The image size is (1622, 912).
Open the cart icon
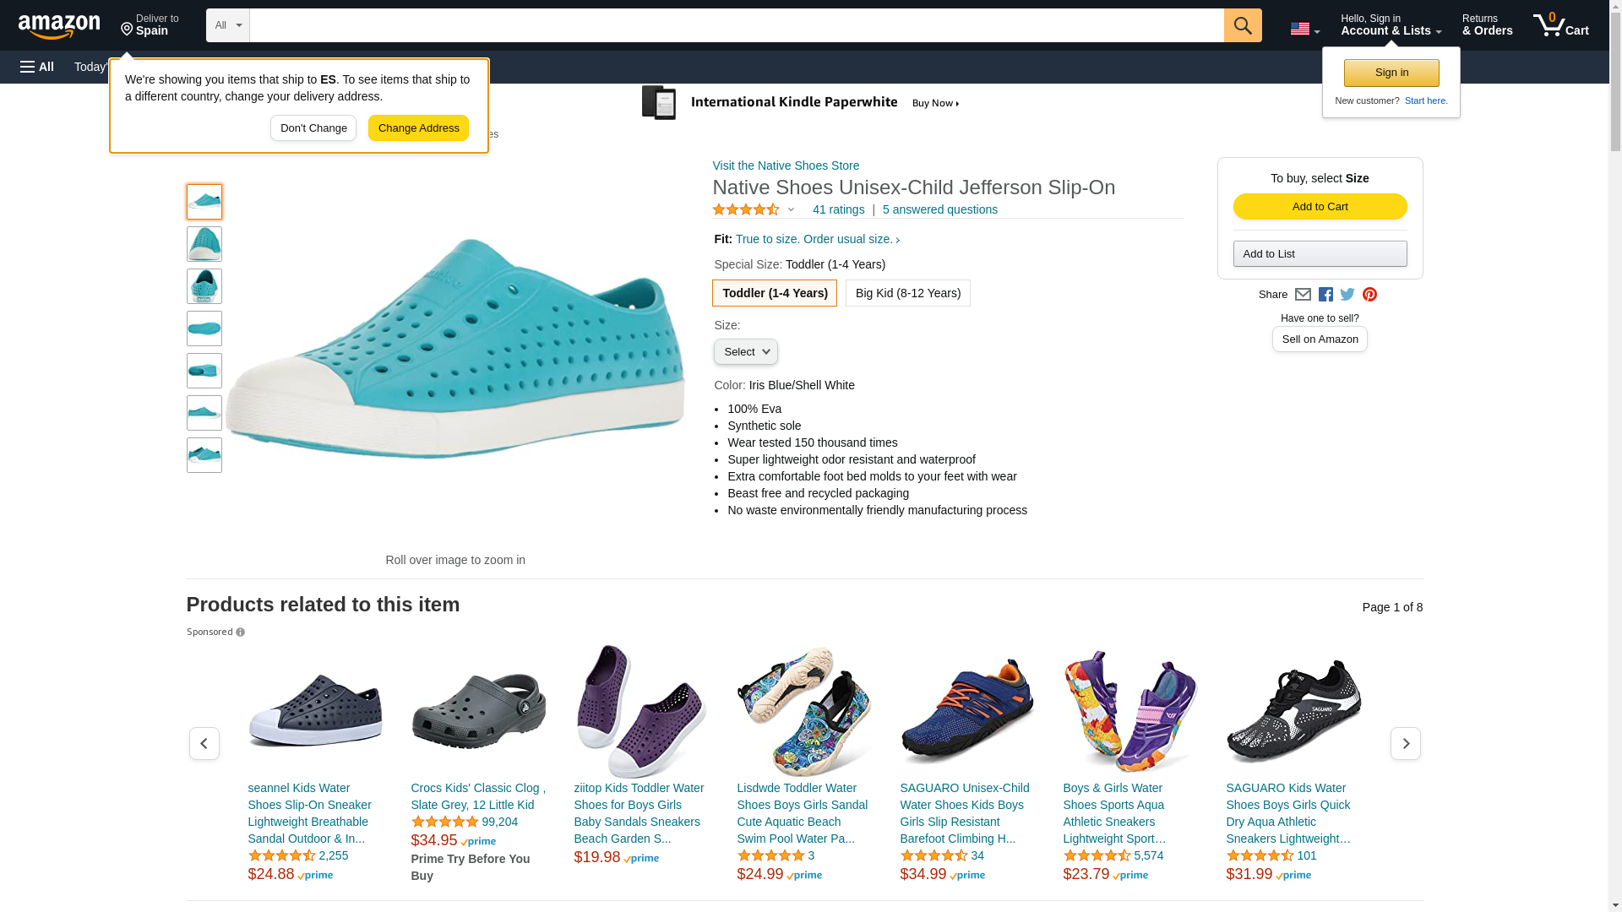click(x=1560, y=25)
